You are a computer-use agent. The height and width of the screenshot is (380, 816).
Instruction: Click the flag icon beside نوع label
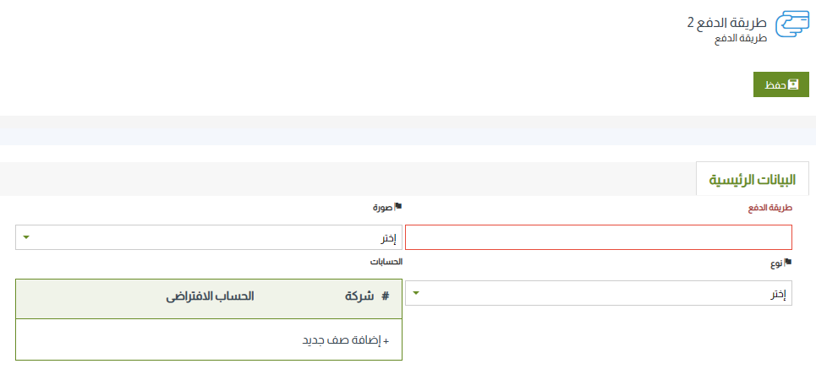tap(788, 263)
